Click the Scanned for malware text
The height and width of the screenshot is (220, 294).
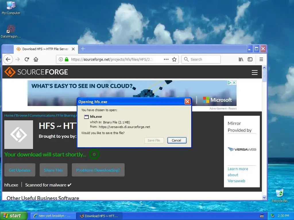(x=48, y=185)
